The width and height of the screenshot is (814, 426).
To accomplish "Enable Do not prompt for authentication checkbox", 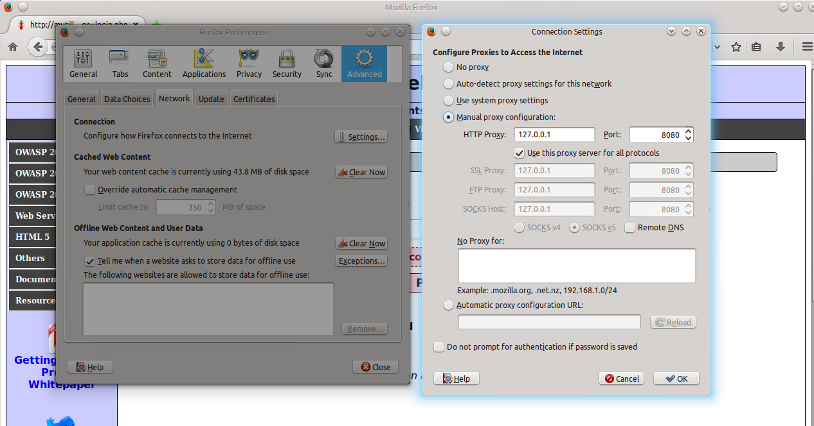I will (439, 347).
